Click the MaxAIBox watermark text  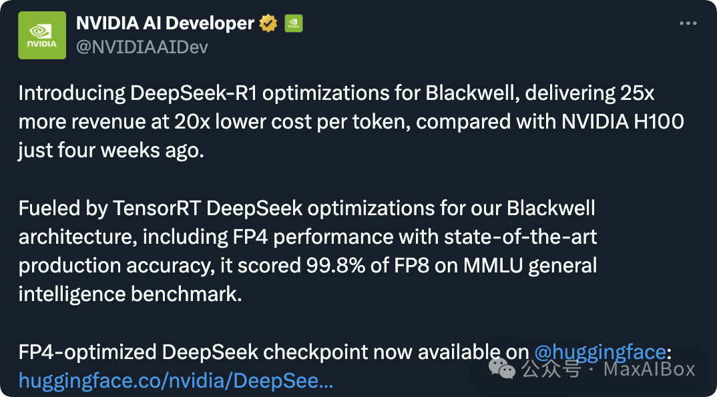pos(650,369)
